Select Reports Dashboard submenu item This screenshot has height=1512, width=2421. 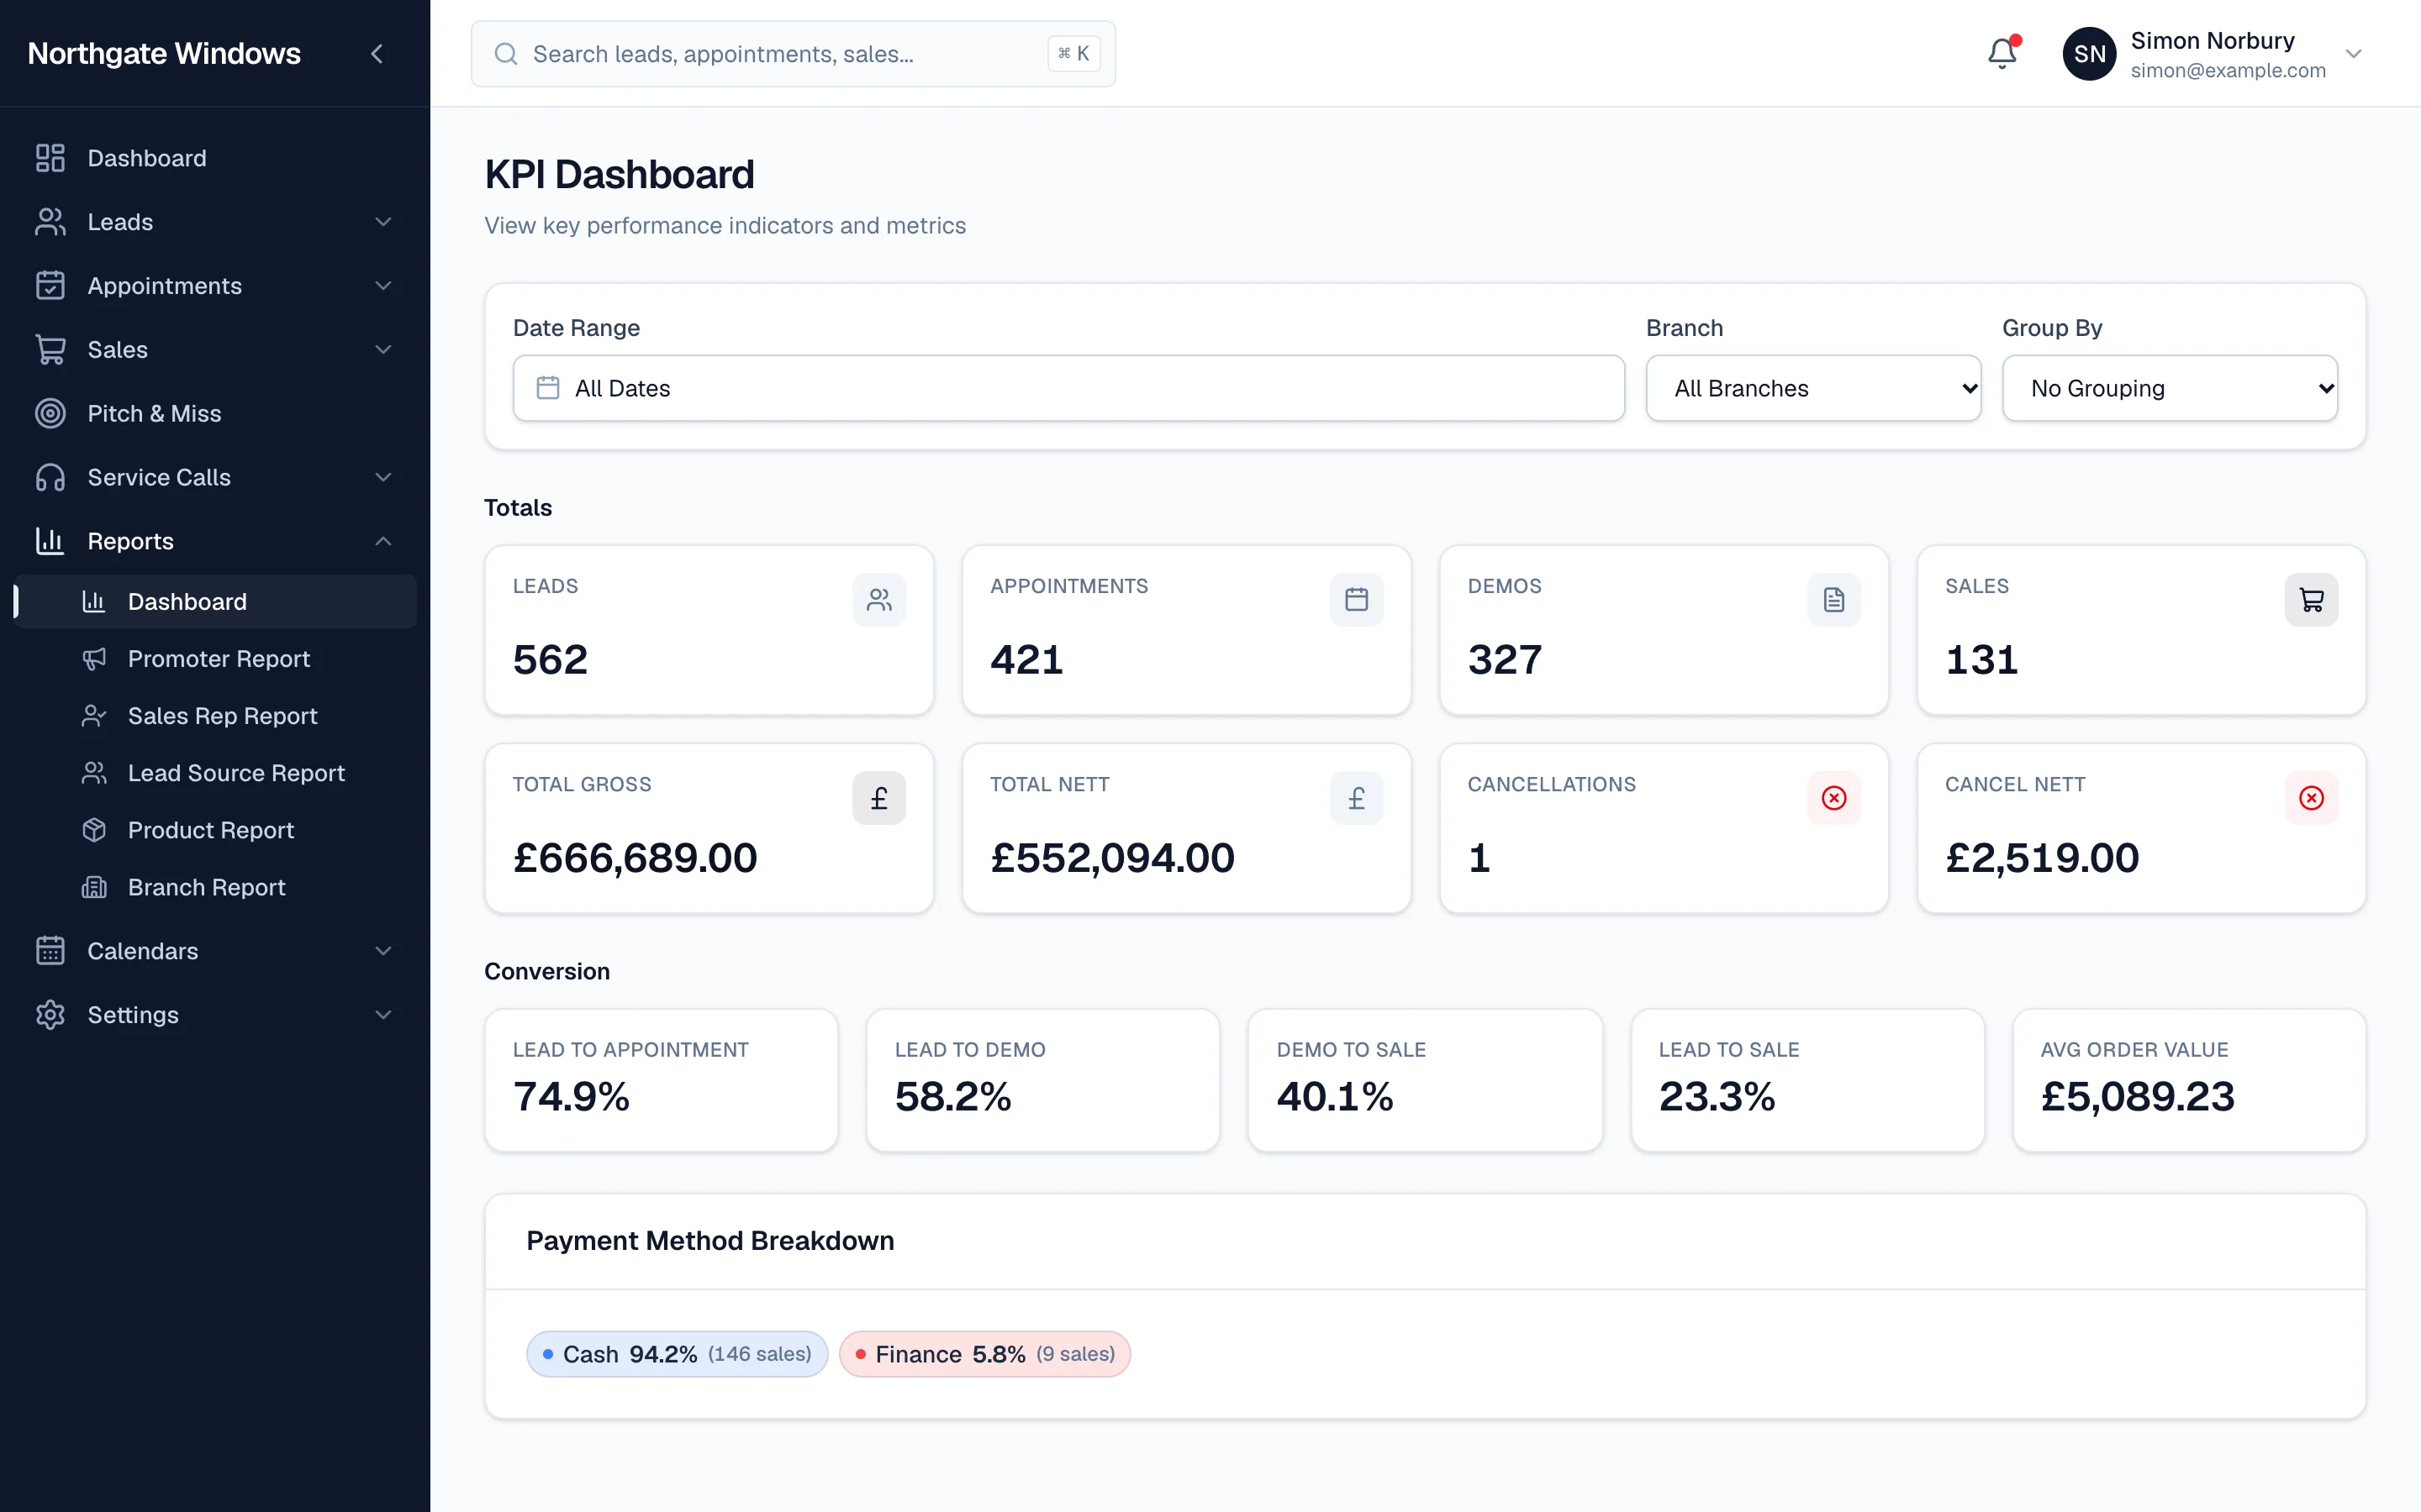(x=215, y=601)
